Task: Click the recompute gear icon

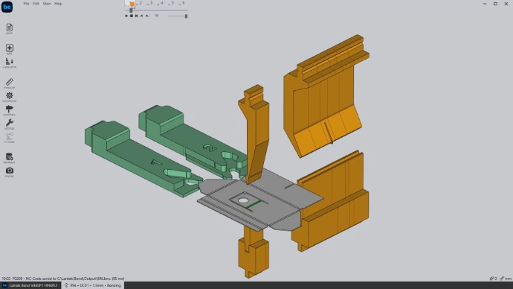Action: (9, 97)
